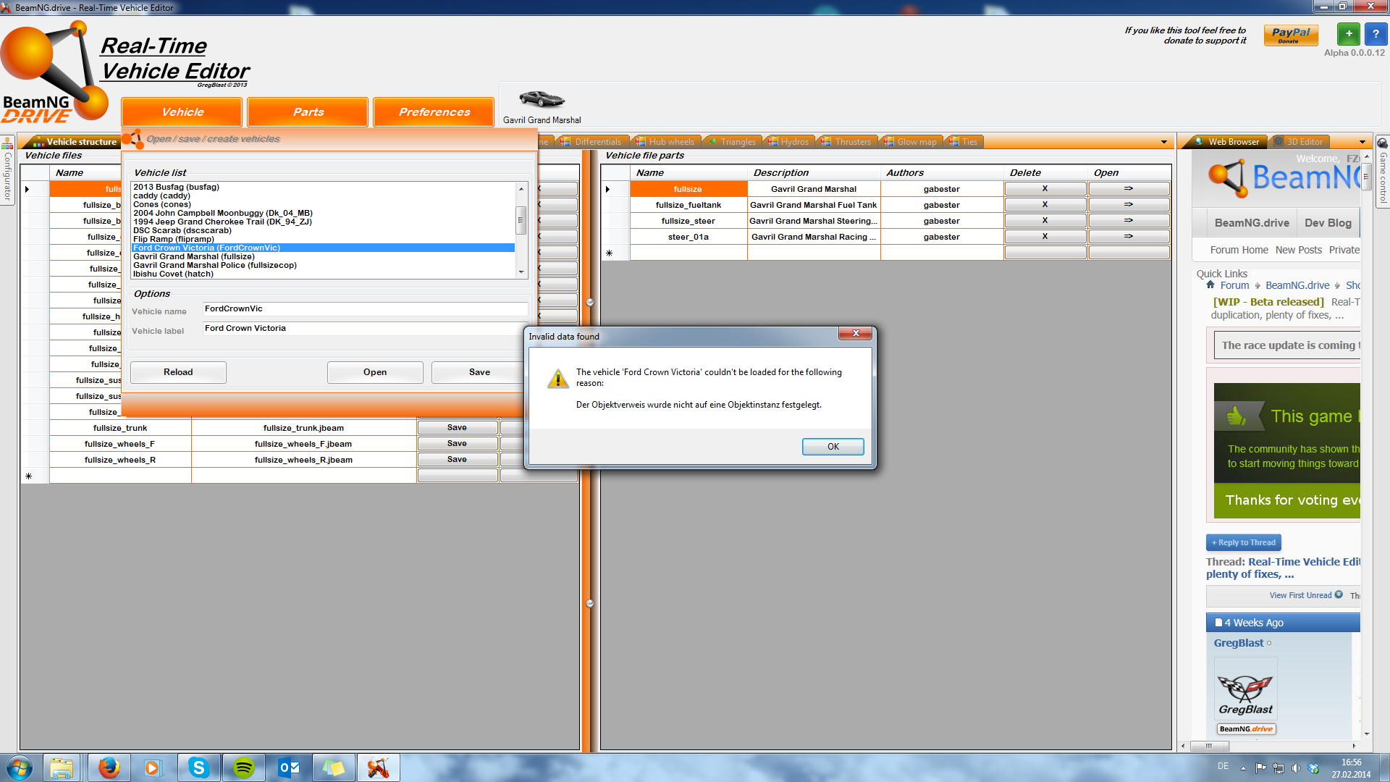Click OK in the Invalid data dialog

(833, 447)
